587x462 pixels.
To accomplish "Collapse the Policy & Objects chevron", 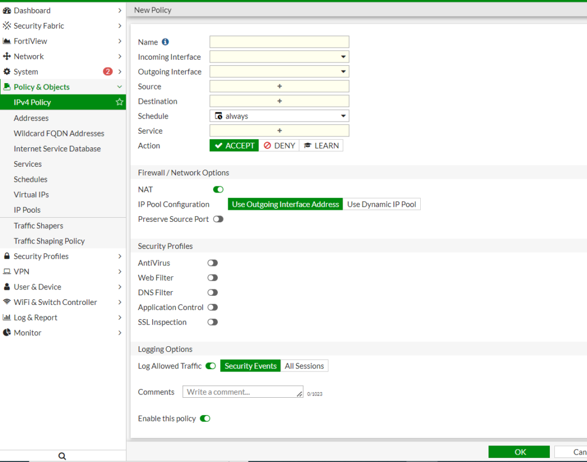I will click(x=120, y=87).
